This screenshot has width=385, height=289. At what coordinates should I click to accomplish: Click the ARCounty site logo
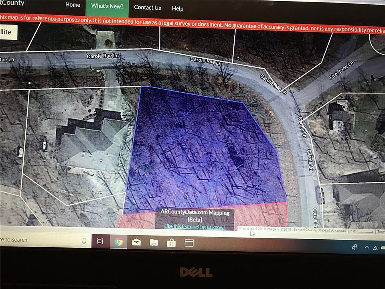12,3
